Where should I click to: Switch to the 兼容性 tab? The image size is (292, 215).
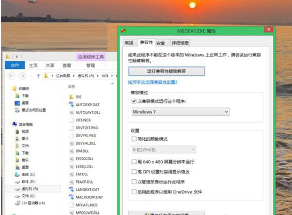[x=146, y=42]
